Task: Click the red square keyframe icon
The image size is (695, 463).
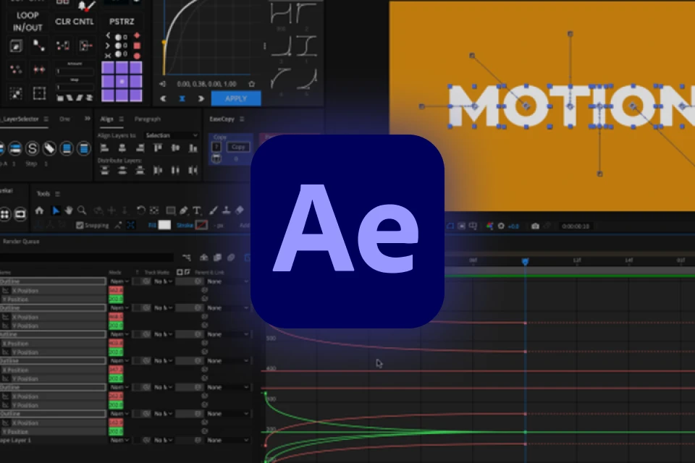Action: click(x=137, y=46)
